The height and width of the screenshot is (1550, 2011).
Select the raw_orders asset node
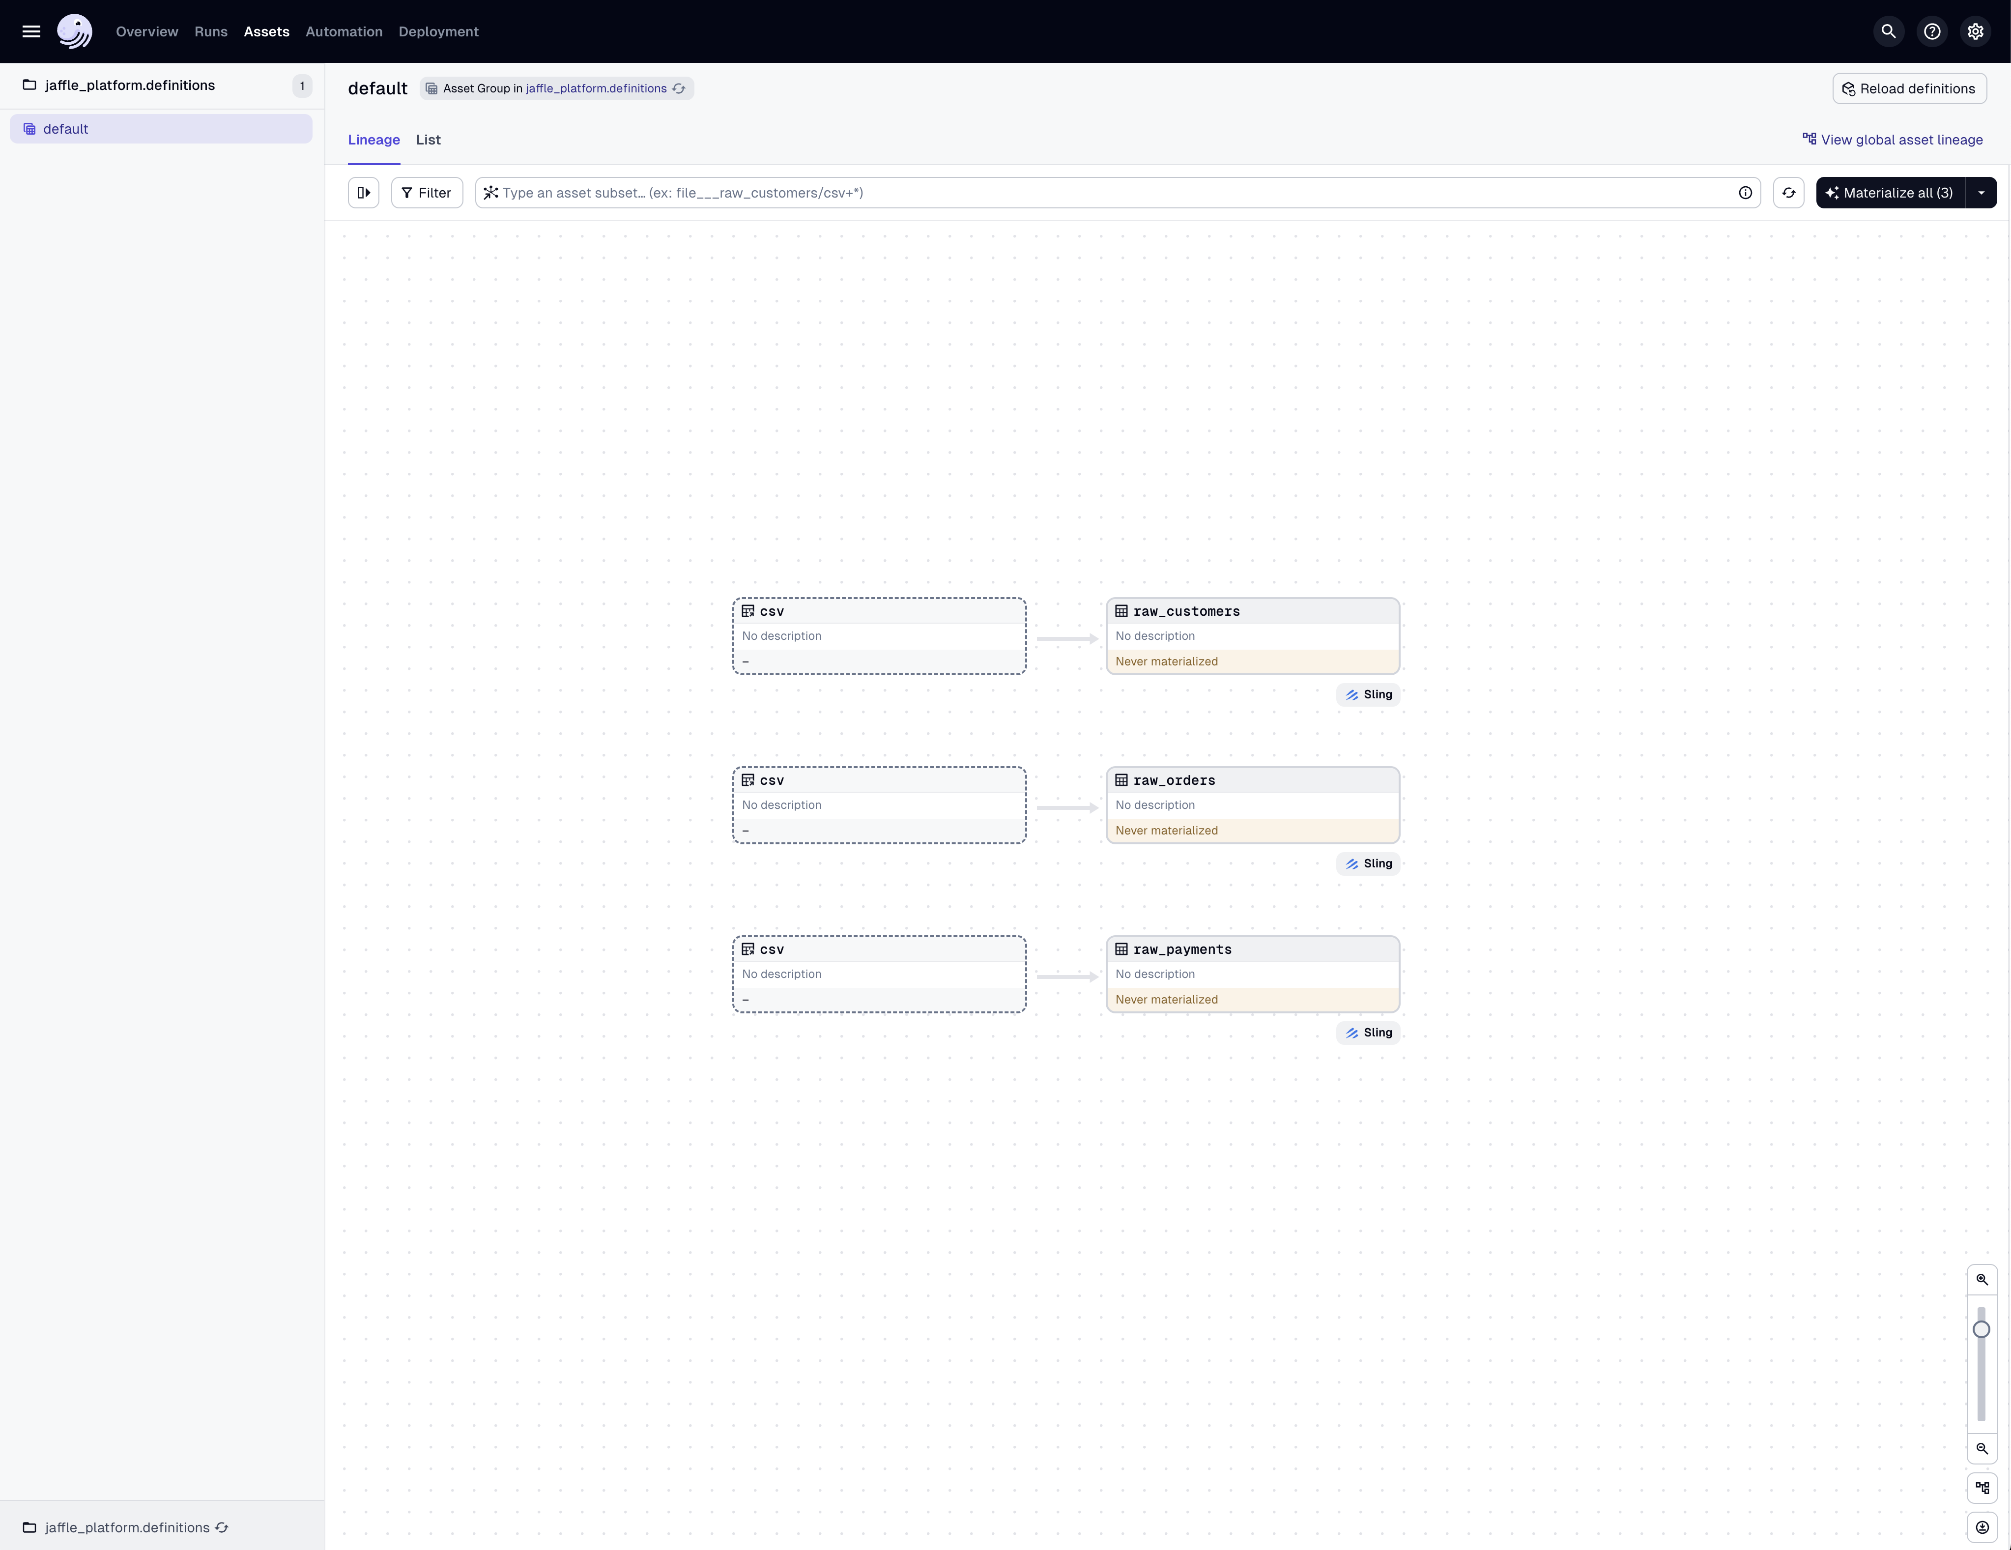point(1252,804)
